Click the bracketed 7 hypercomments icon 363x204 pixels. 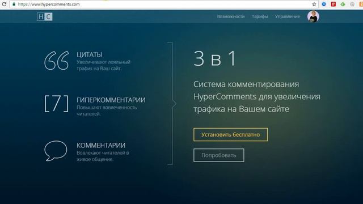57,104
